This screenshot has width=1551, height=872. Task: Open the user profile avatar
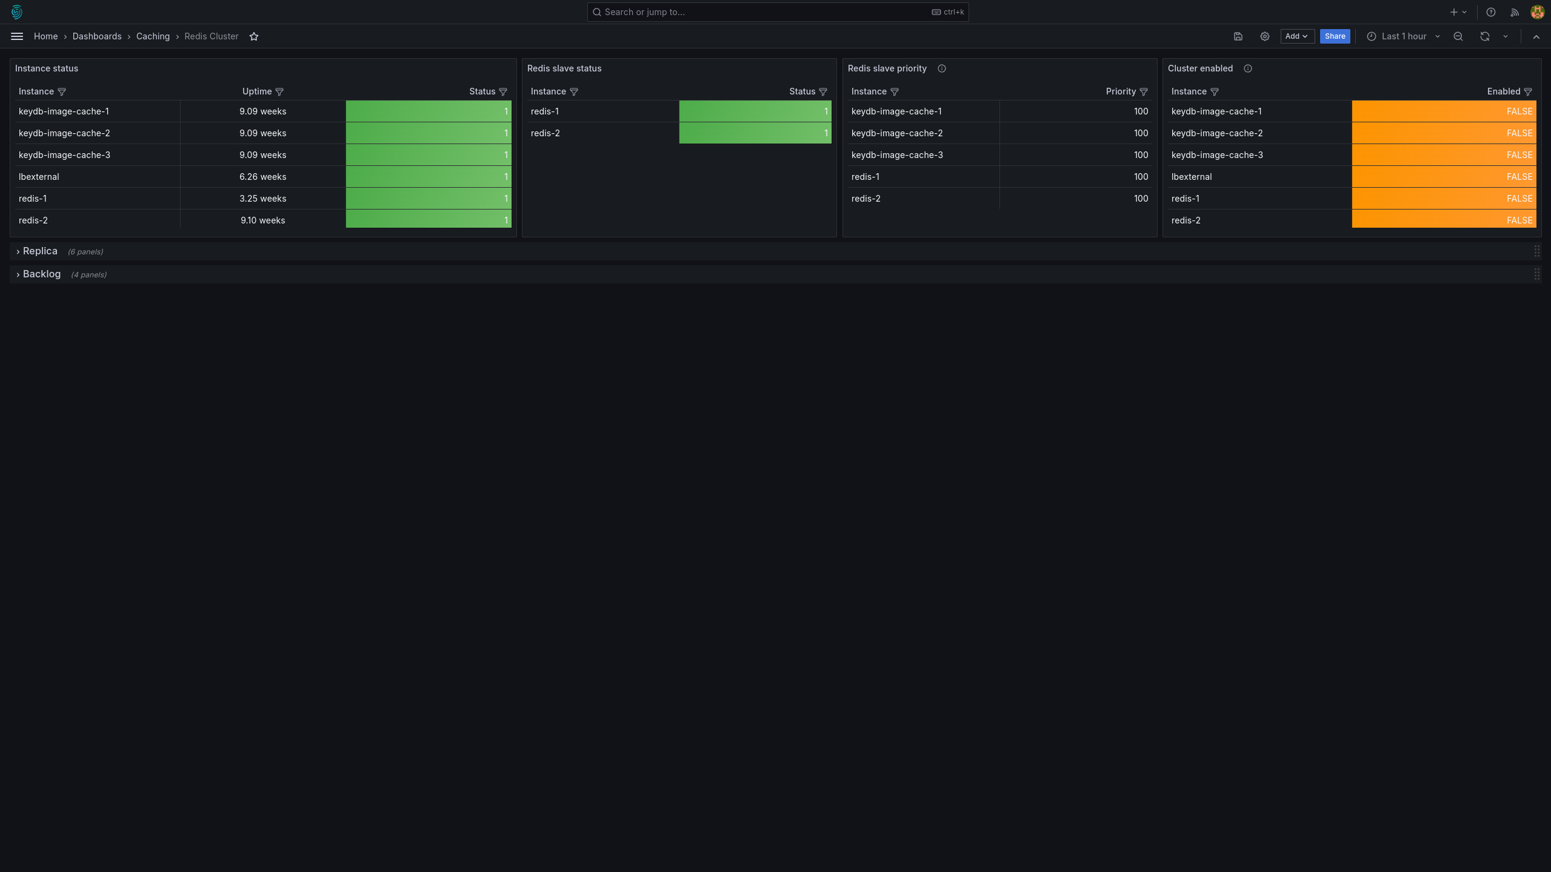coord(1537,12)
